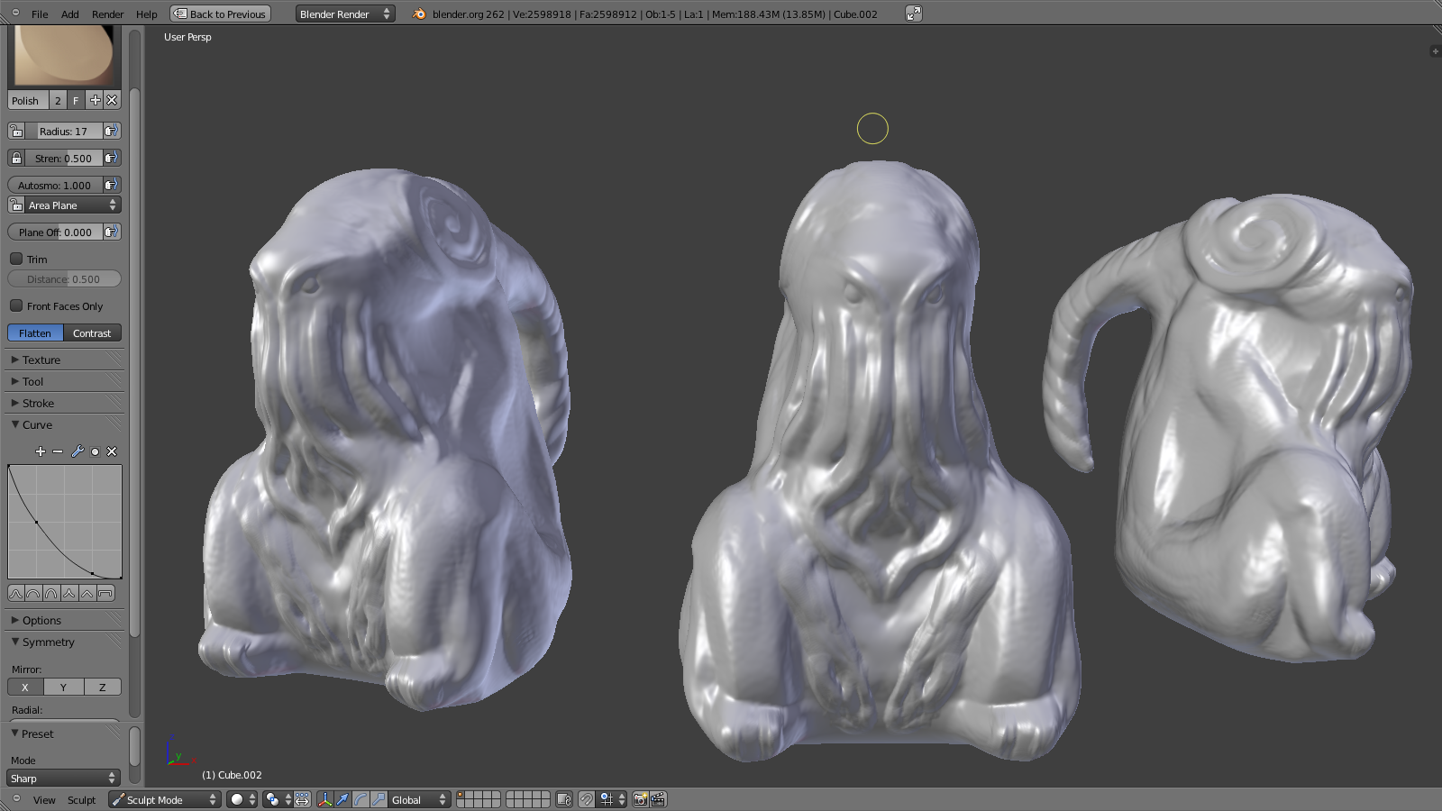
Task: Click the curve zoom-in plus icon
Action: pyautogui.click(x=40, y=451)
